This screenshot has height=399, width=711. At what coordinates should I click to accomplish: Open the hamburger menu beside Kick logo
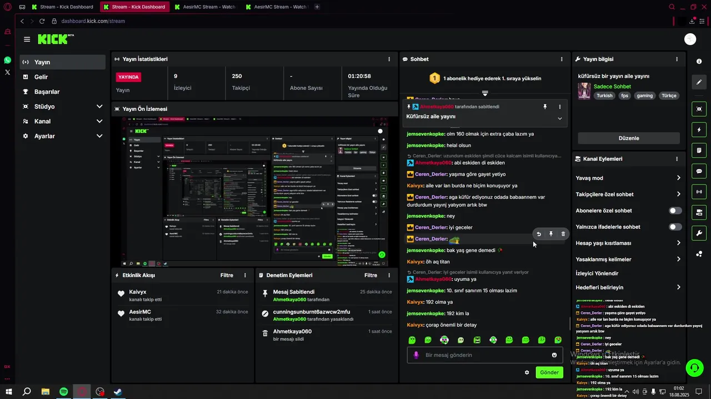point(27,39)
